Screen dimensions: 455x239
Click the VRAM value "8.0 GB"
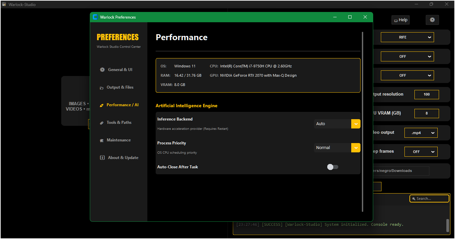coord(180,85)
